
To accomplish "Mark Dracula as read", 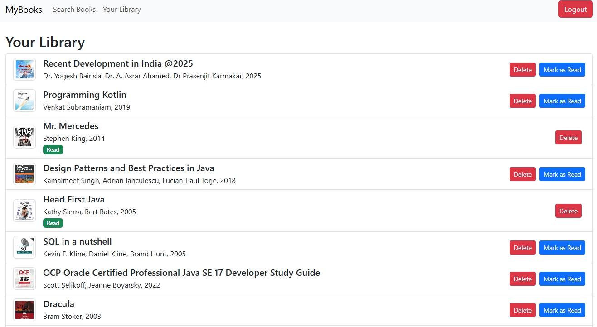I will coord(562,310).
